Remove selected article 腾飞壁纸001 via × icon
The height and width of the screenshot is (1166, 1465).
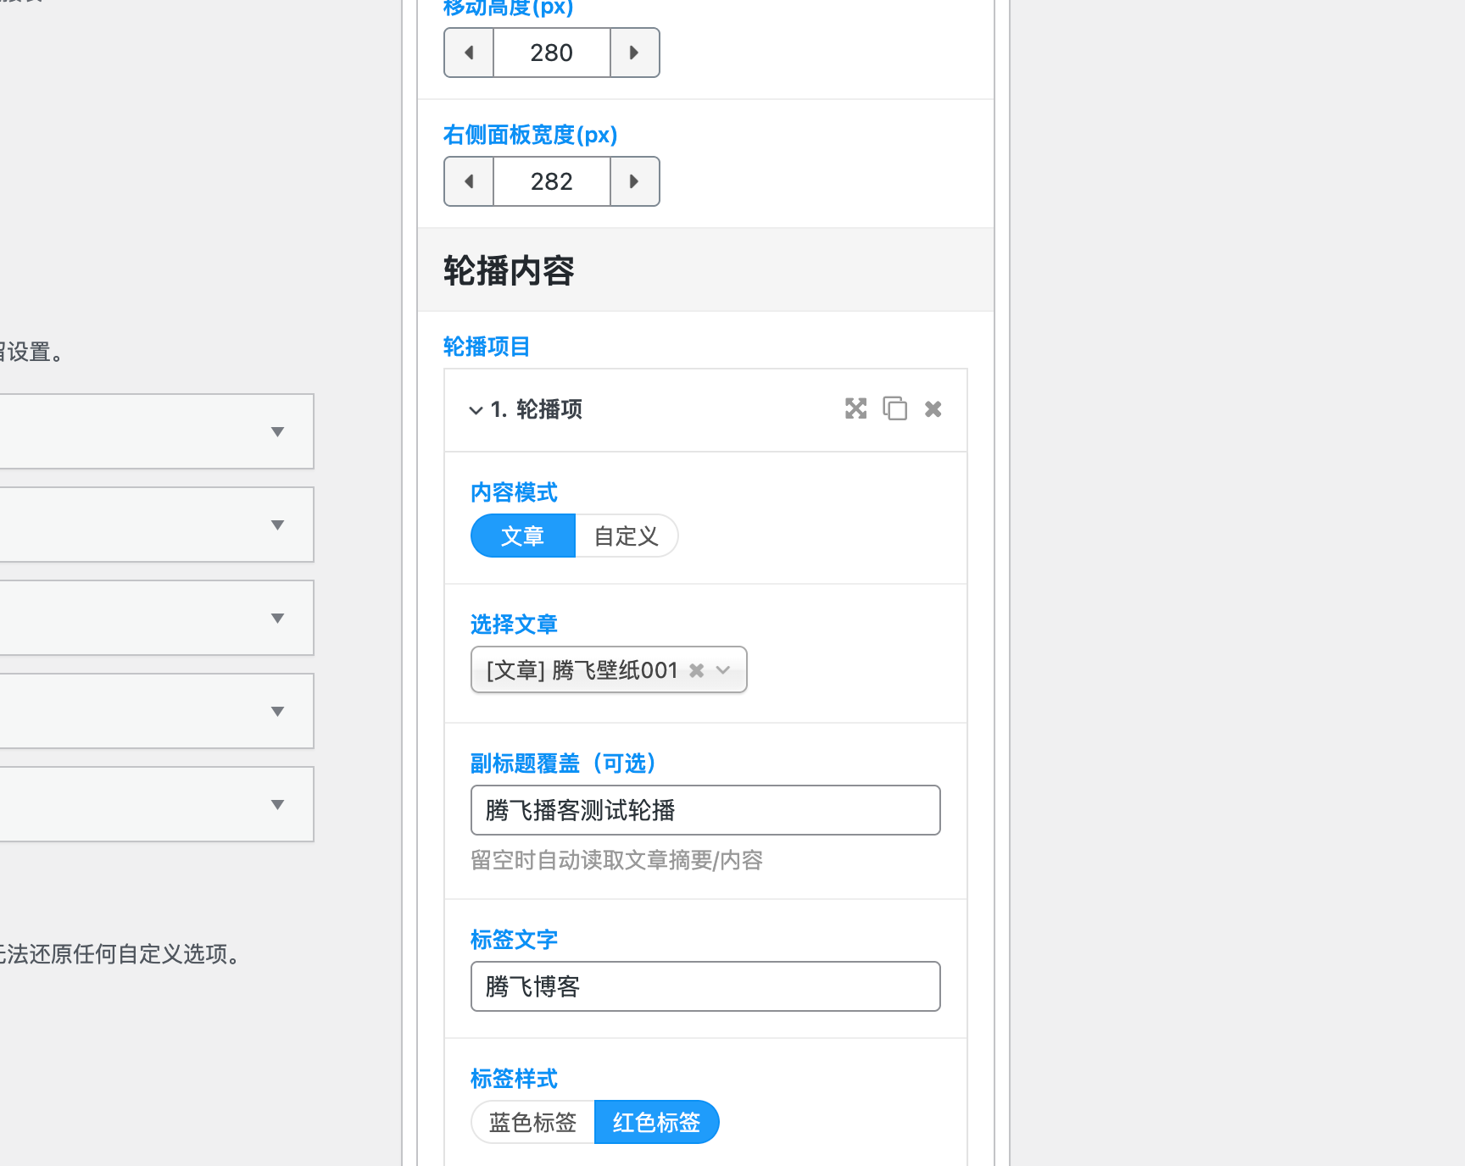[697, 669]
